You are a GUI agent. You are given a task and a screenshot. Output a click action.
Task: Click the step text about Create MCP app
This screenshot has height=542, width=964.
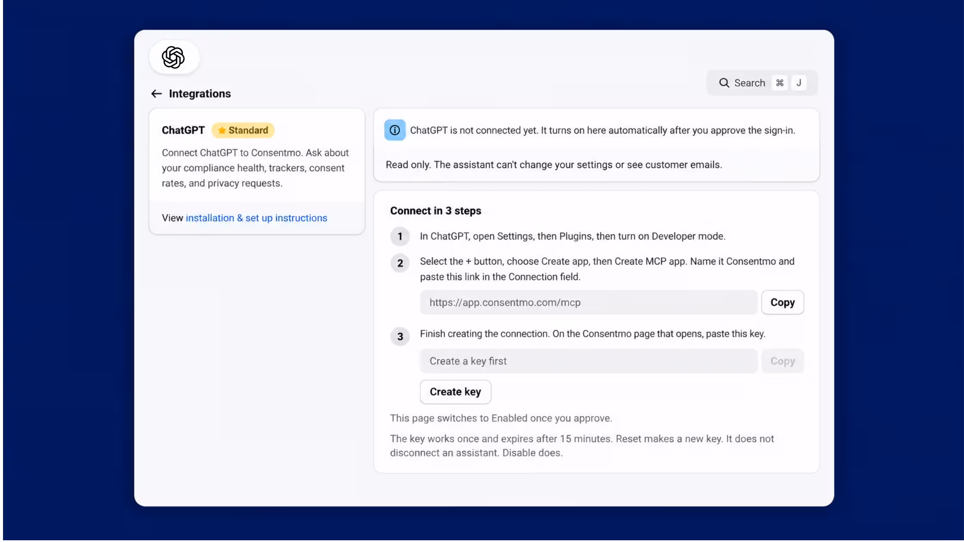pyautogui.click(x=607, y=269)
